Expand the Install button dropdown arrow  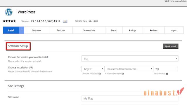click(x=22, y=30)
